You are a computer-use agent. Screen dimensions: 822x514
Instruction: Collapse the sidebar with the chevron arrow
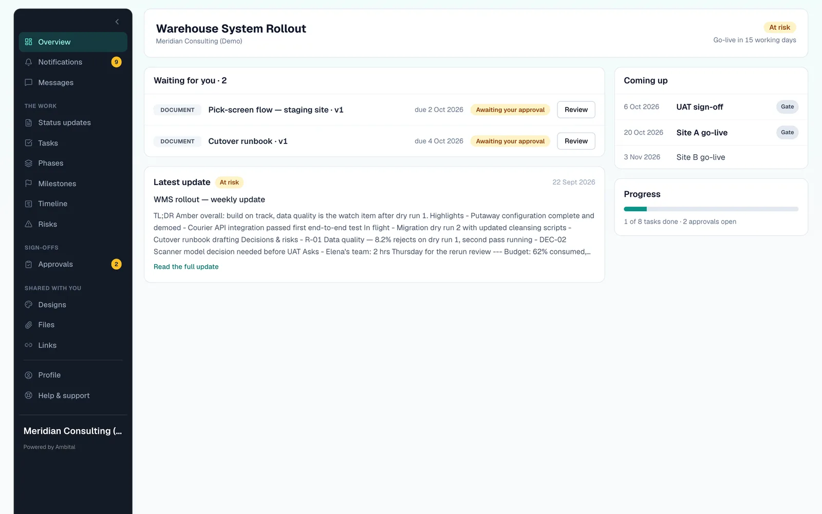coord(117,22)
